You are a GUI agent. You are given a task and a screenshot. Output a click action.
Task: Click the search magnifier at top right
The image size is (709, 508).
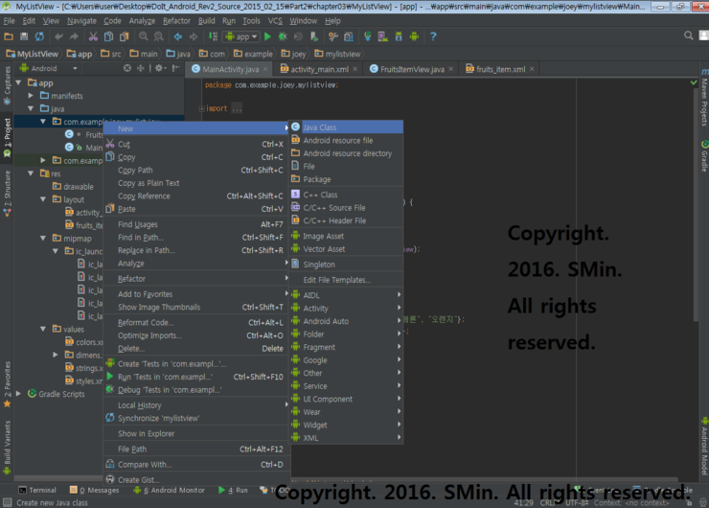coord(688,35)
